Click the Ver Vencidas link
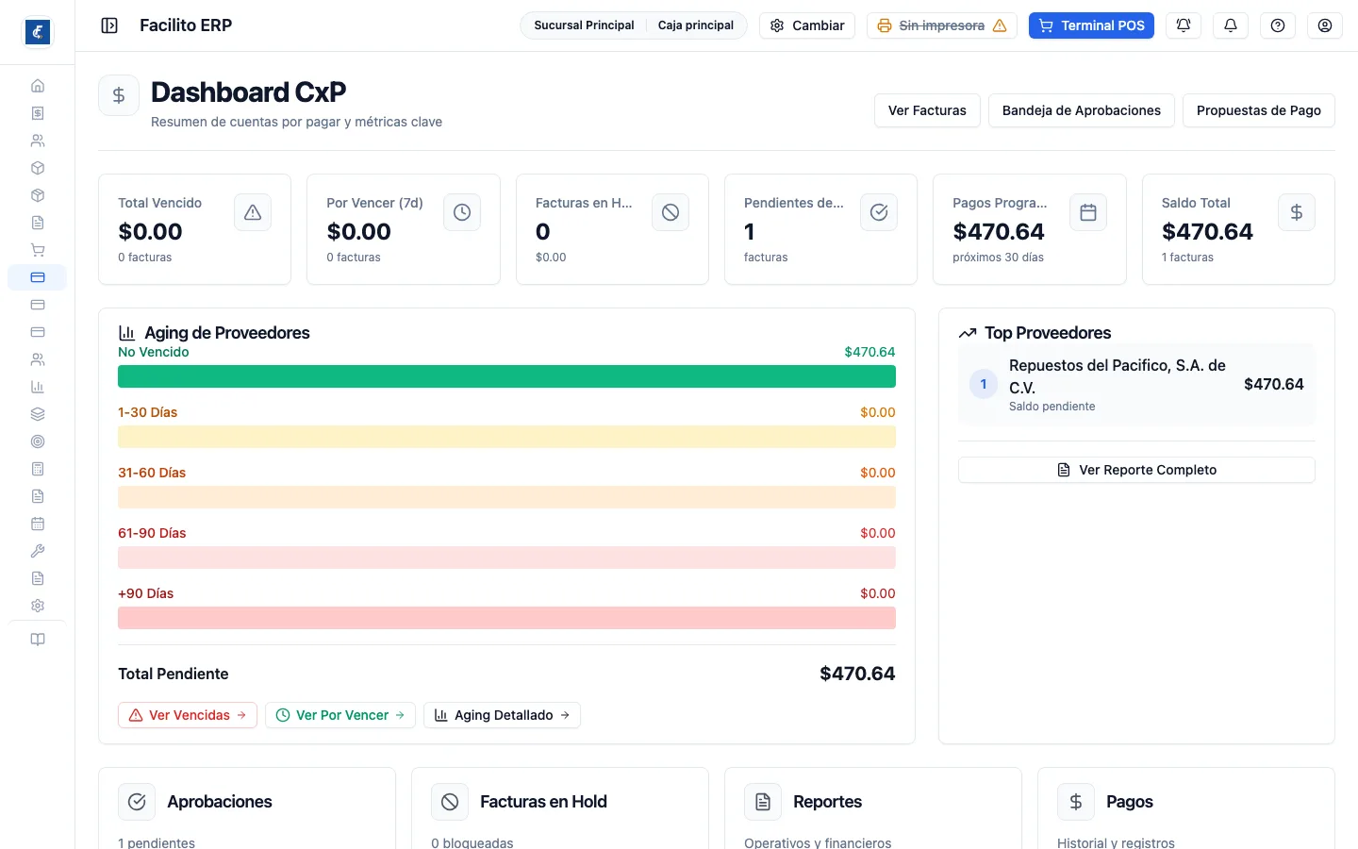Viewport: 1358px width, 849px height. (x=188, y=715)
